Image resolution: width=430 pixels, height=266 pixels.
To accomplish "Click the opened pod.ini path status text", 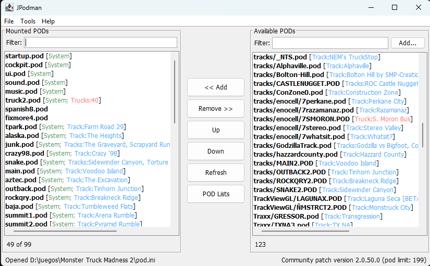I will click(x=80, y=260).
